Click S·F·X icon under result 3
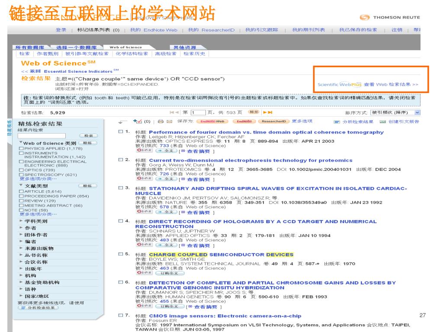Viewport: 443px width, 332px height. pyautogui.click(x=144, y=211)
